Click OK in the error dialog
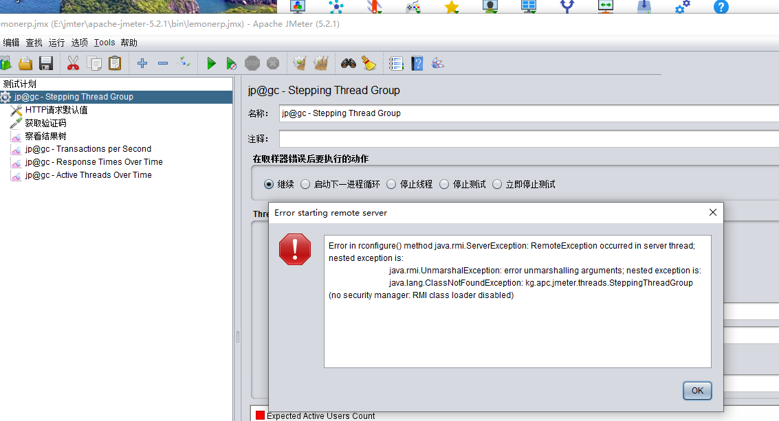This screenshot has height=421, width=779. pyautogui.click(x=697, y=390)
